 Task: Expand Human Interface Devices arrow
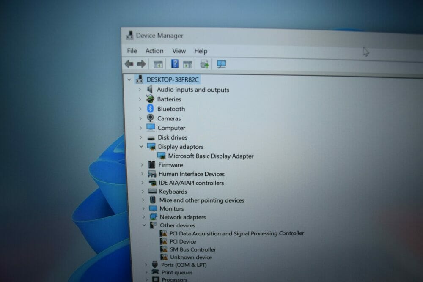tap(142, 174)
